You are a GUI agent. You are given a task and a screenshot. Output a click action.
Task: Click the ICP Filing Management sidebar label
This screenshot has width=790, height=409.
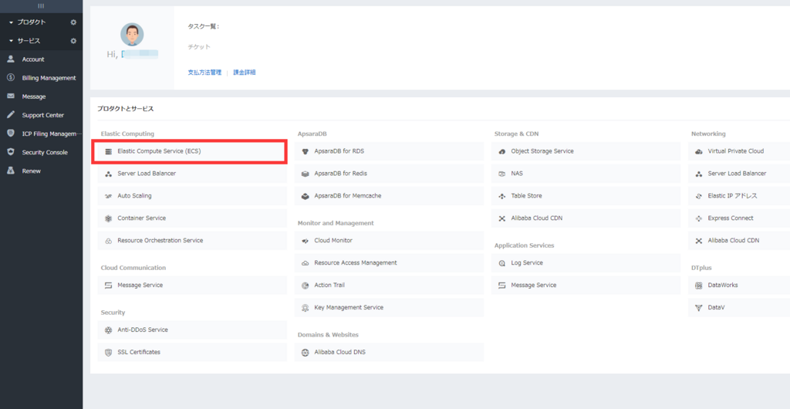click(52, 134)
